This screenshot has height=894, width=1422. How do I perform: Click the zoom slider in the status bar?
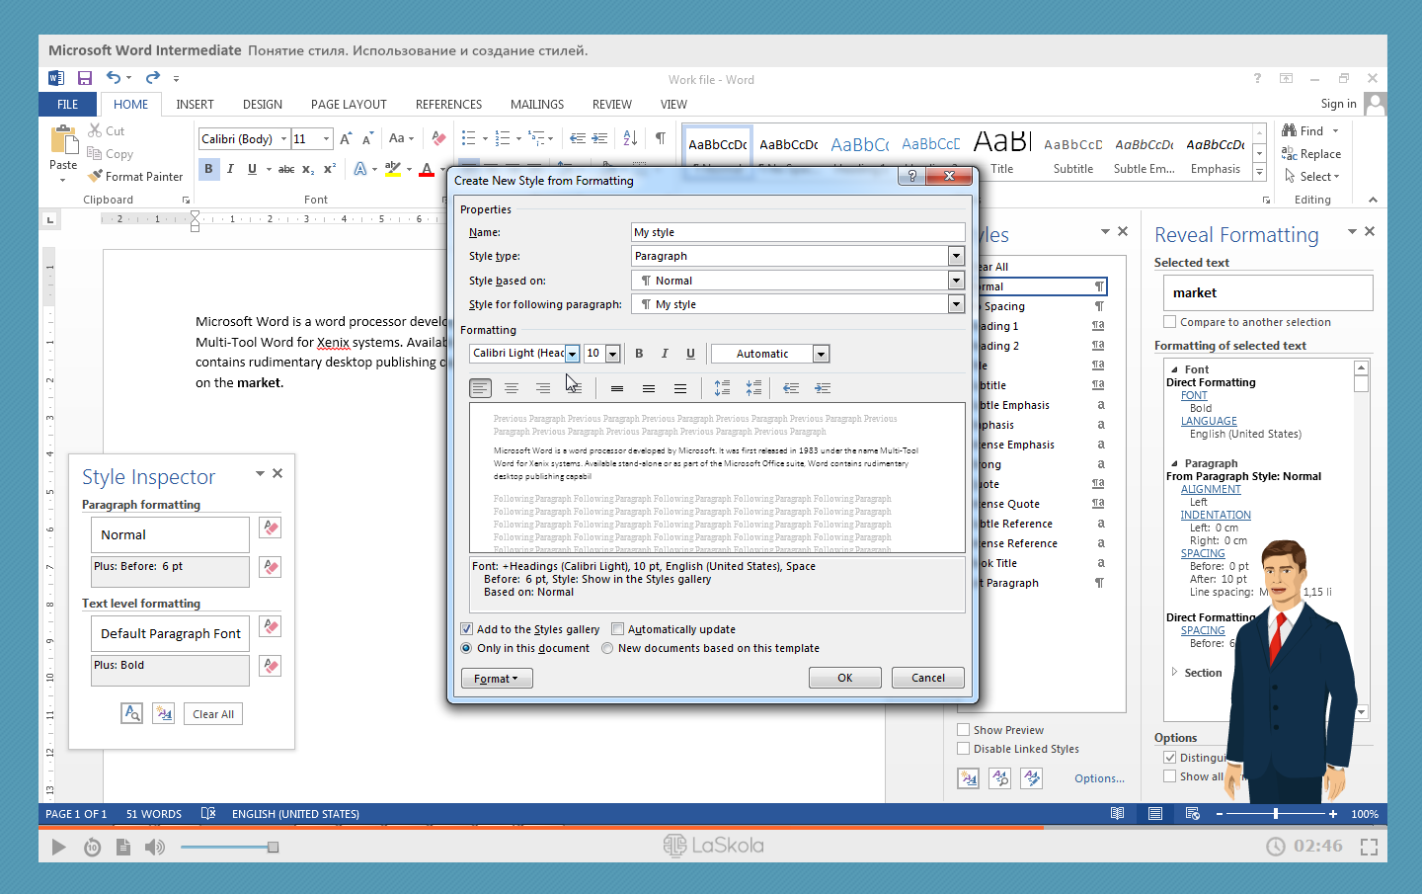pos(1276,814)
